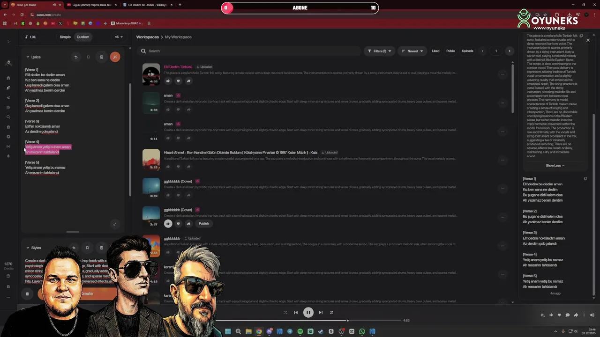The height and width of the screenshot is (337, 600).
Task: Toggle the Uploads filter
Action: click(467, 51)
